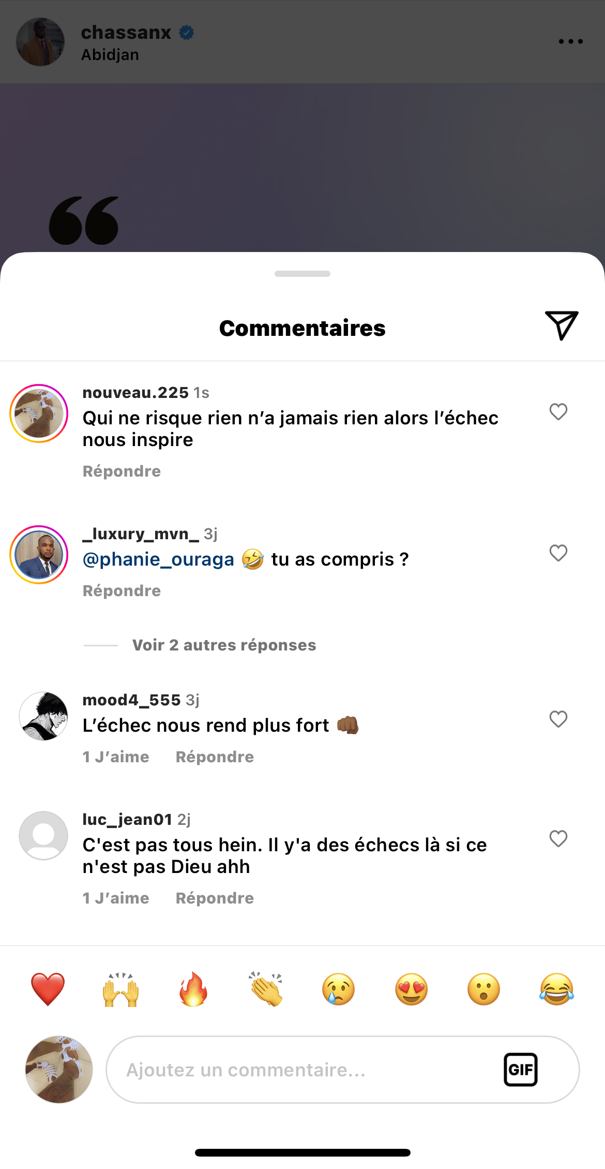Open the three-dot options menu

[570, 41]
